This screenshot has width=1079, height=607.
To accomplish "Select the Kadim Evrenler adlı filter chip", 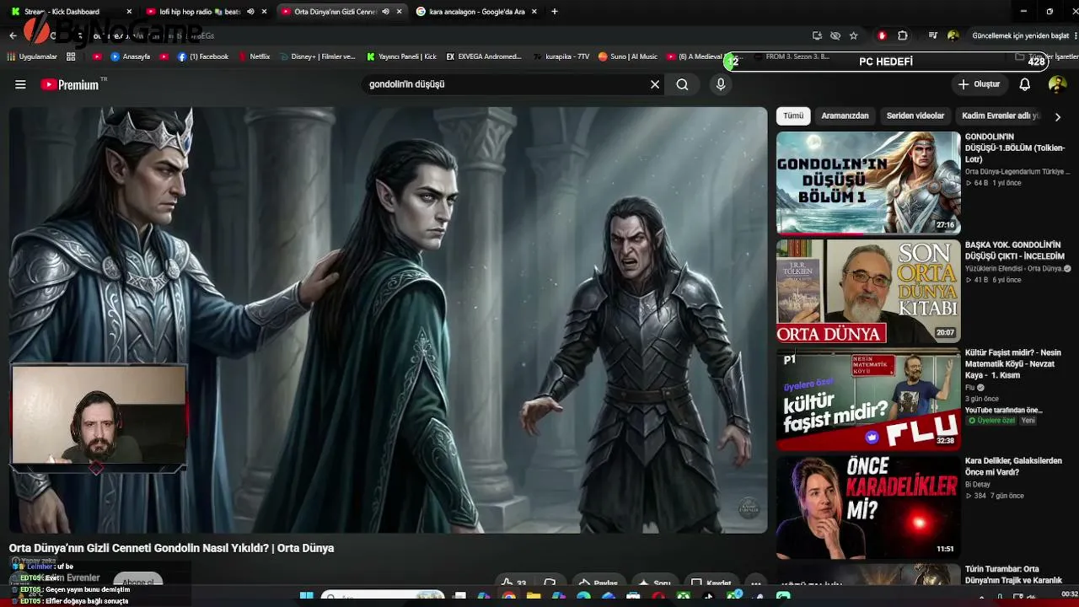I will point(1001,115).
